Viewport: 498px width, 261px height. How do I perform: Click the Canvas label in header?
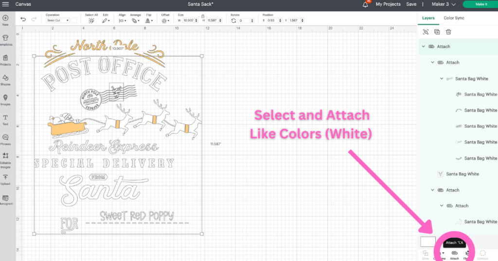(x=23, y=4)
